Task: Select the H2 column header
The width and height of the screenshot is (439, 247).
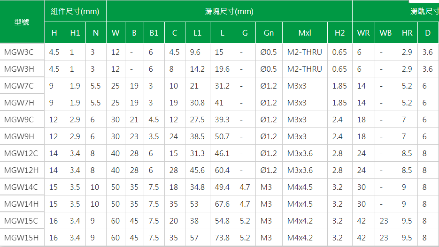Action: click(340, 33)
